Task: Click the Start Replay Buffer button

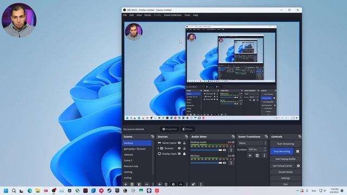Action: pyautogui.click(x=286, y=159)
